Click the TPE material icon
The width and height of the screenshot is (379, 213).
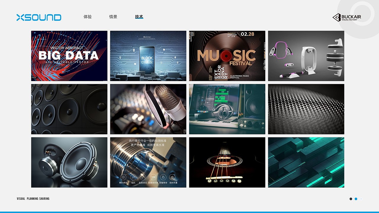click(x=153, y=177)
